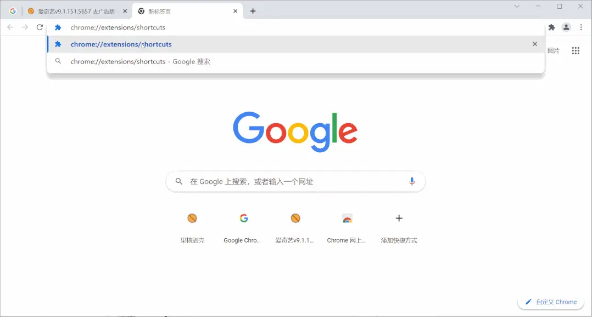592x317 pixels.
Task: Expand the tab search chevron
Action: [x=517, y=7]
